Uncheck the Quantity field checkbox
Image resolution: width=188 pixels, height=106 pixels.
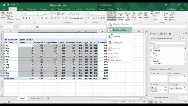pos(151,61)
